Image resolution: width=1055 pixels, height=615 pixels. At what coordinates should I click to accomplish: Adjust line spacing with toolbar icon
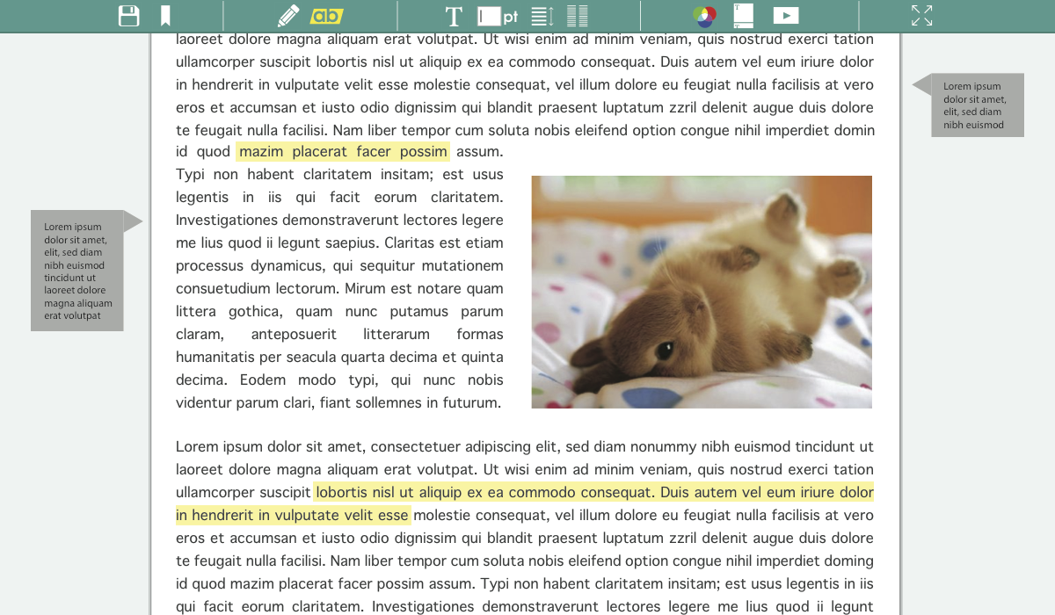[542, 16]
